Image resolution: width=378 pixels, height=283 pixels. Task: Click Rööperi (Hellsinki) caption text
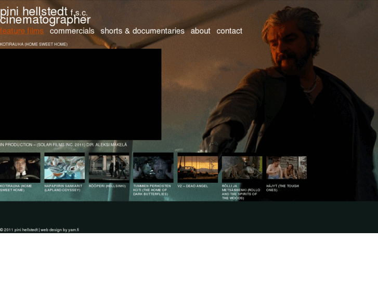(107, 186)
